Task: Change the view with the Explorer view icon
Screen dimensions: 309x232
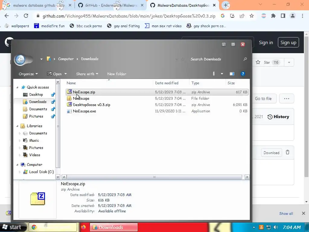Action: 214,74
